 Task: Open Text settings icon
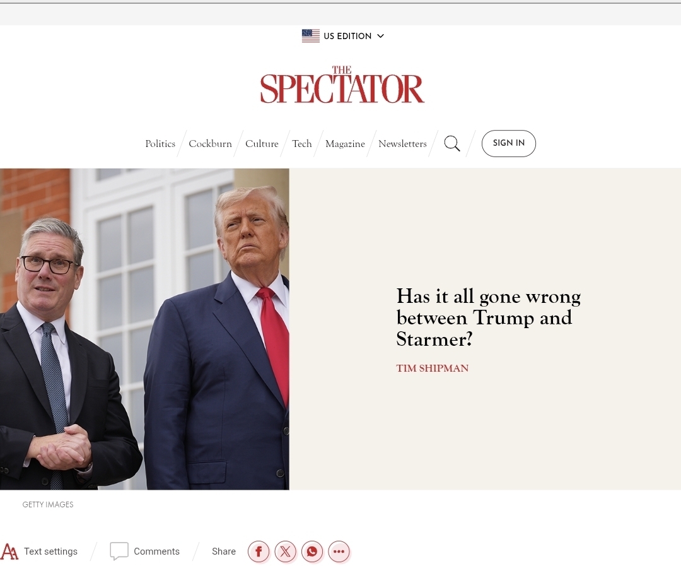coord(9,551)
